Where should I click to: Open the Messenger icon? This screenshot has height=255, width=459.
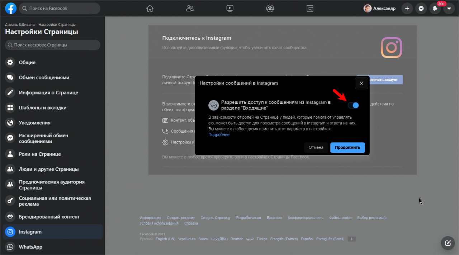[x=421, y=8]
